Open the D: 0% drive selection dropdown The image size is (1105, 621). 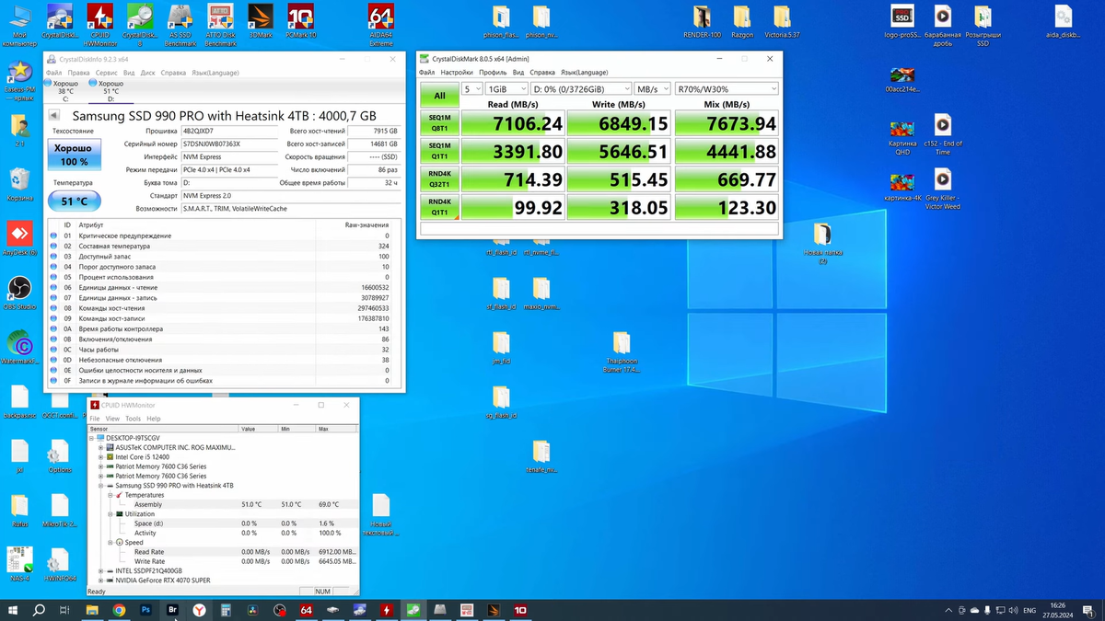pyautogui.click(x=581, y=89)
